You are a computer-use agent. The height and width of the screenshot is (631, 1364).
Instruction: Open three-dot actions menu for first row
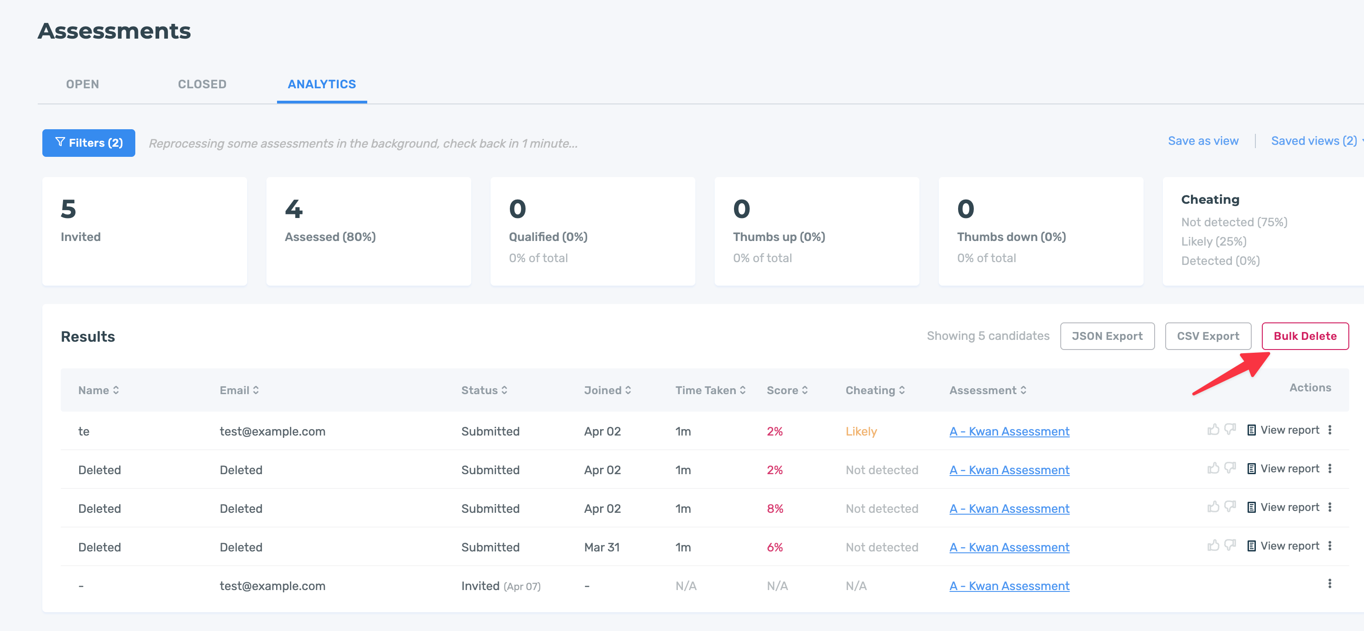(1329, 430)
